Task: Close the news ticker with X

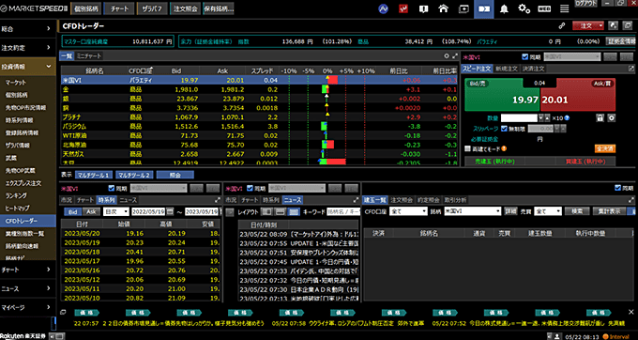Action: pos(631,312)
